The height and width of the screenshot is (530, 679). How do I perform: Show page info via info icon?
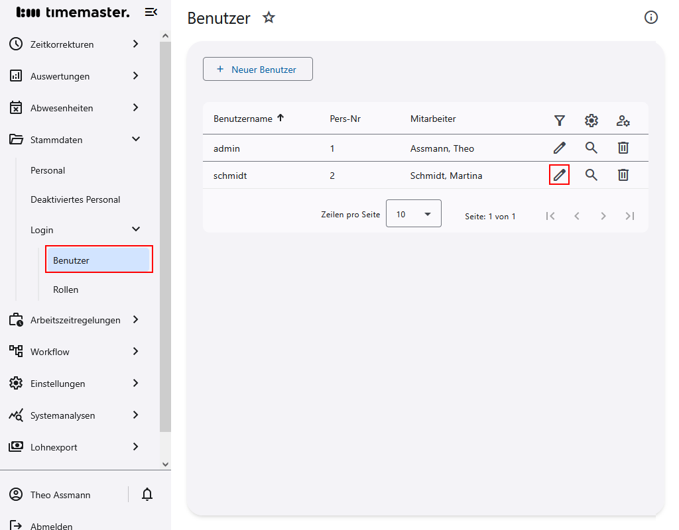coord(651,18)
